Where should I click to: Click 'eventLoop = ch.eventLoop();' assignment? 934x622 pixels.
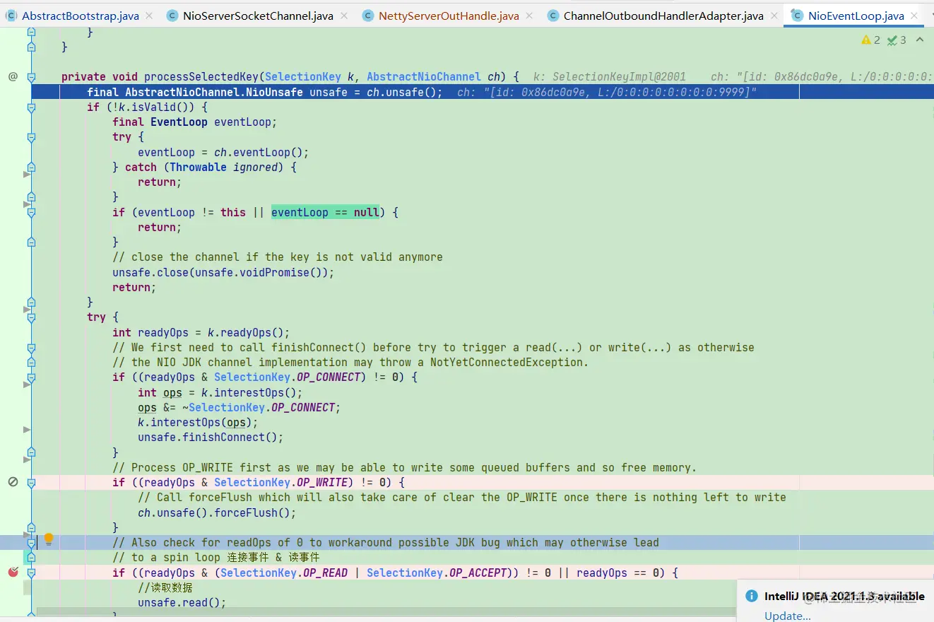[x=223, y=152]
